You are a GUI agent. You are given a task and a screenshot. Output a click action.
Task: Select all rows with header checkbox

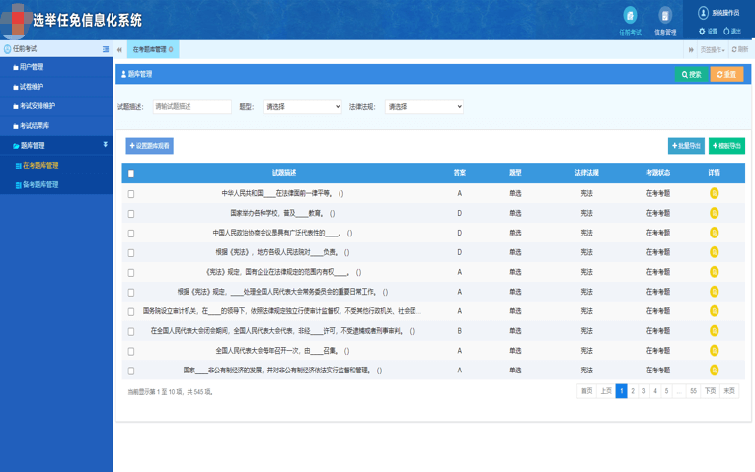pos(131,174)
